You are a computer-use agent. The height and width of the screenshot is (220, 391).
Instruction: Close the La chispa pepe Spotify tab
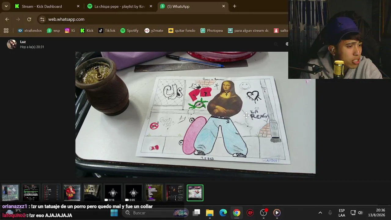[151, 6]
